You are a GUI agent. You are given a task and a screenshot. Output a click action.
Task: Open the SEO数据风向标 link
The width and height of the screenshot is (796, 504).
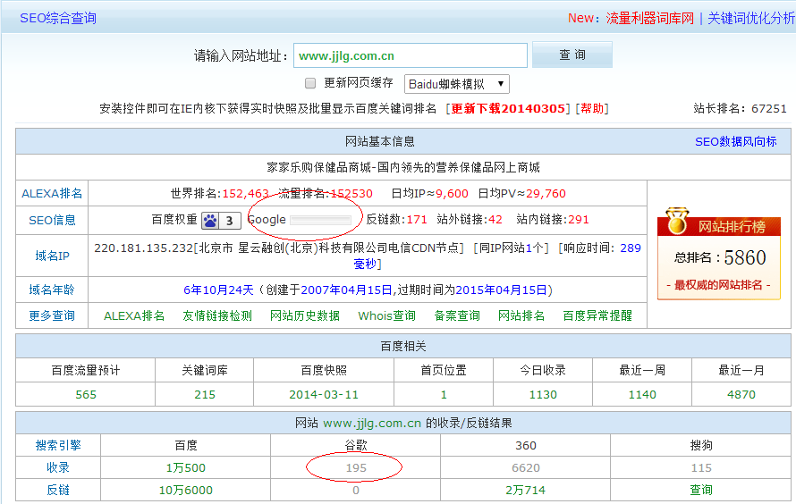[x=735, y=141]
